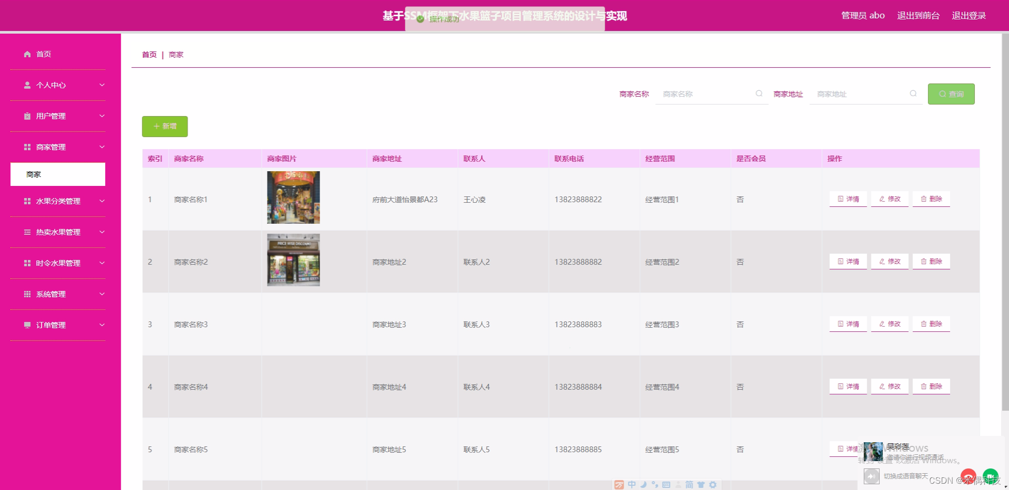
Task: Click the 查询 query button
Action: [951, 94]
